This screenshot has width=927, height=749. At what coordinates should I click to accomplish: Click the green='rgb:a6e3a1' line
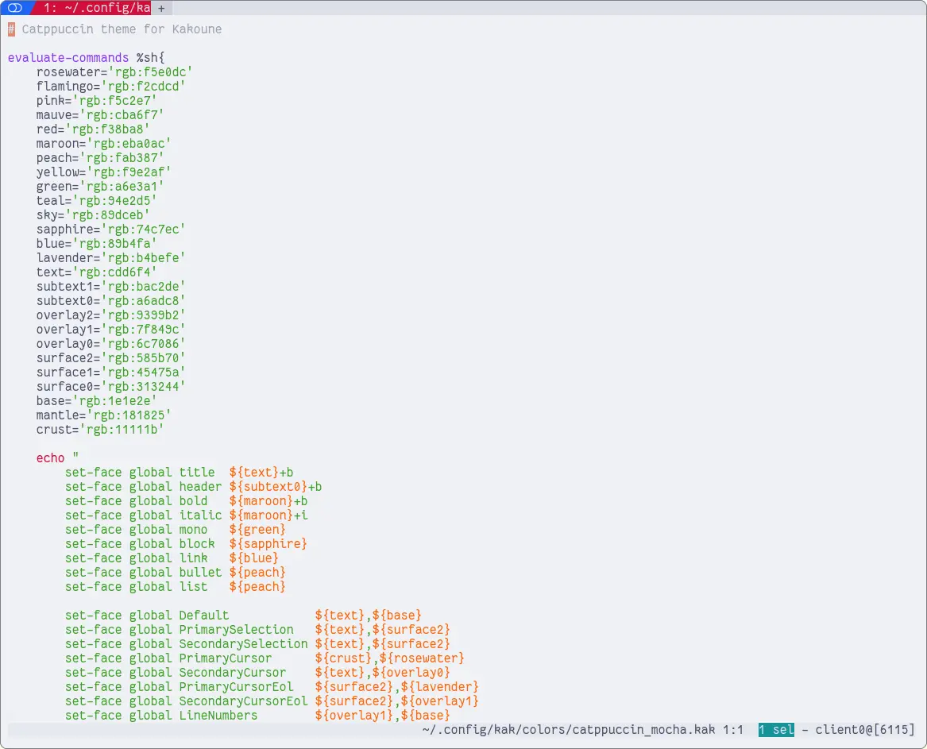coord(100,186)
